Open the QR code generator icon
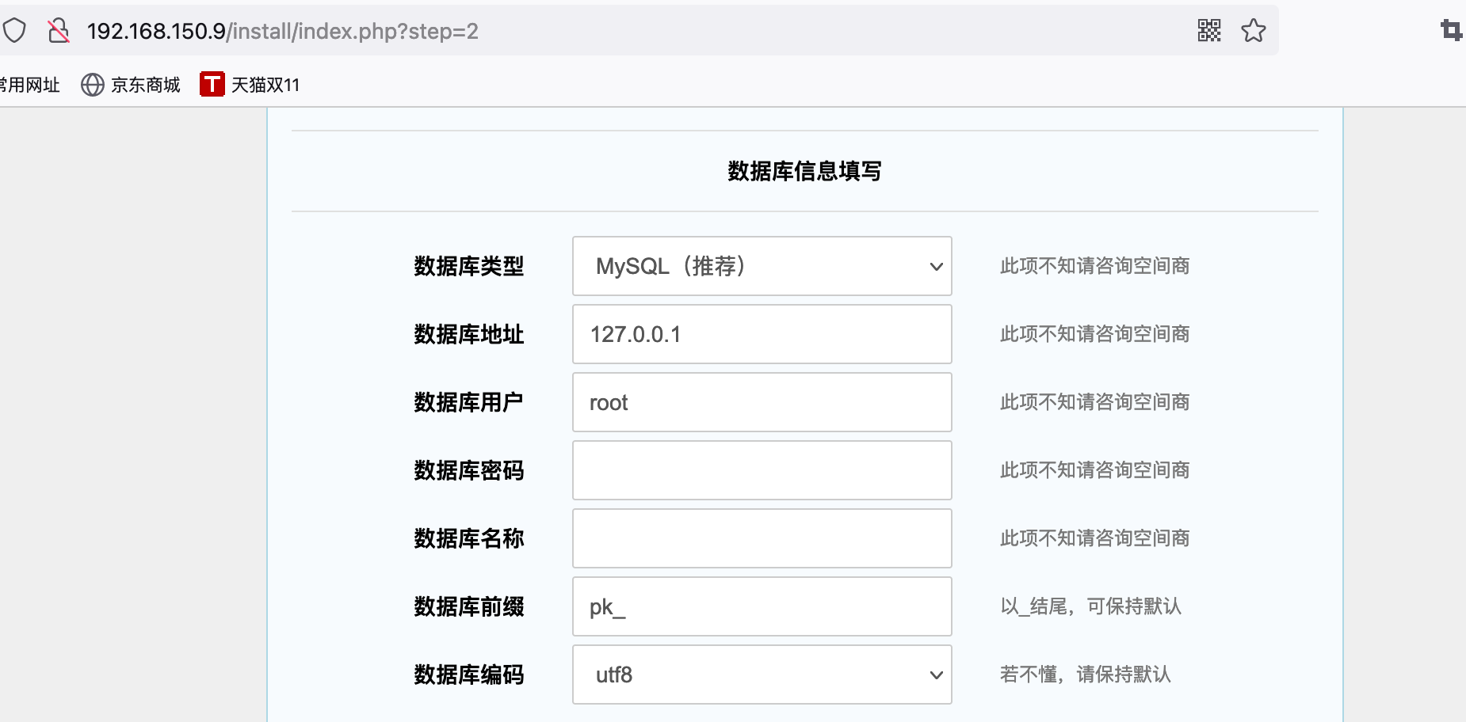Image resolution: width=1466 pixels, height=722 pixels. tap(1209, 31)
